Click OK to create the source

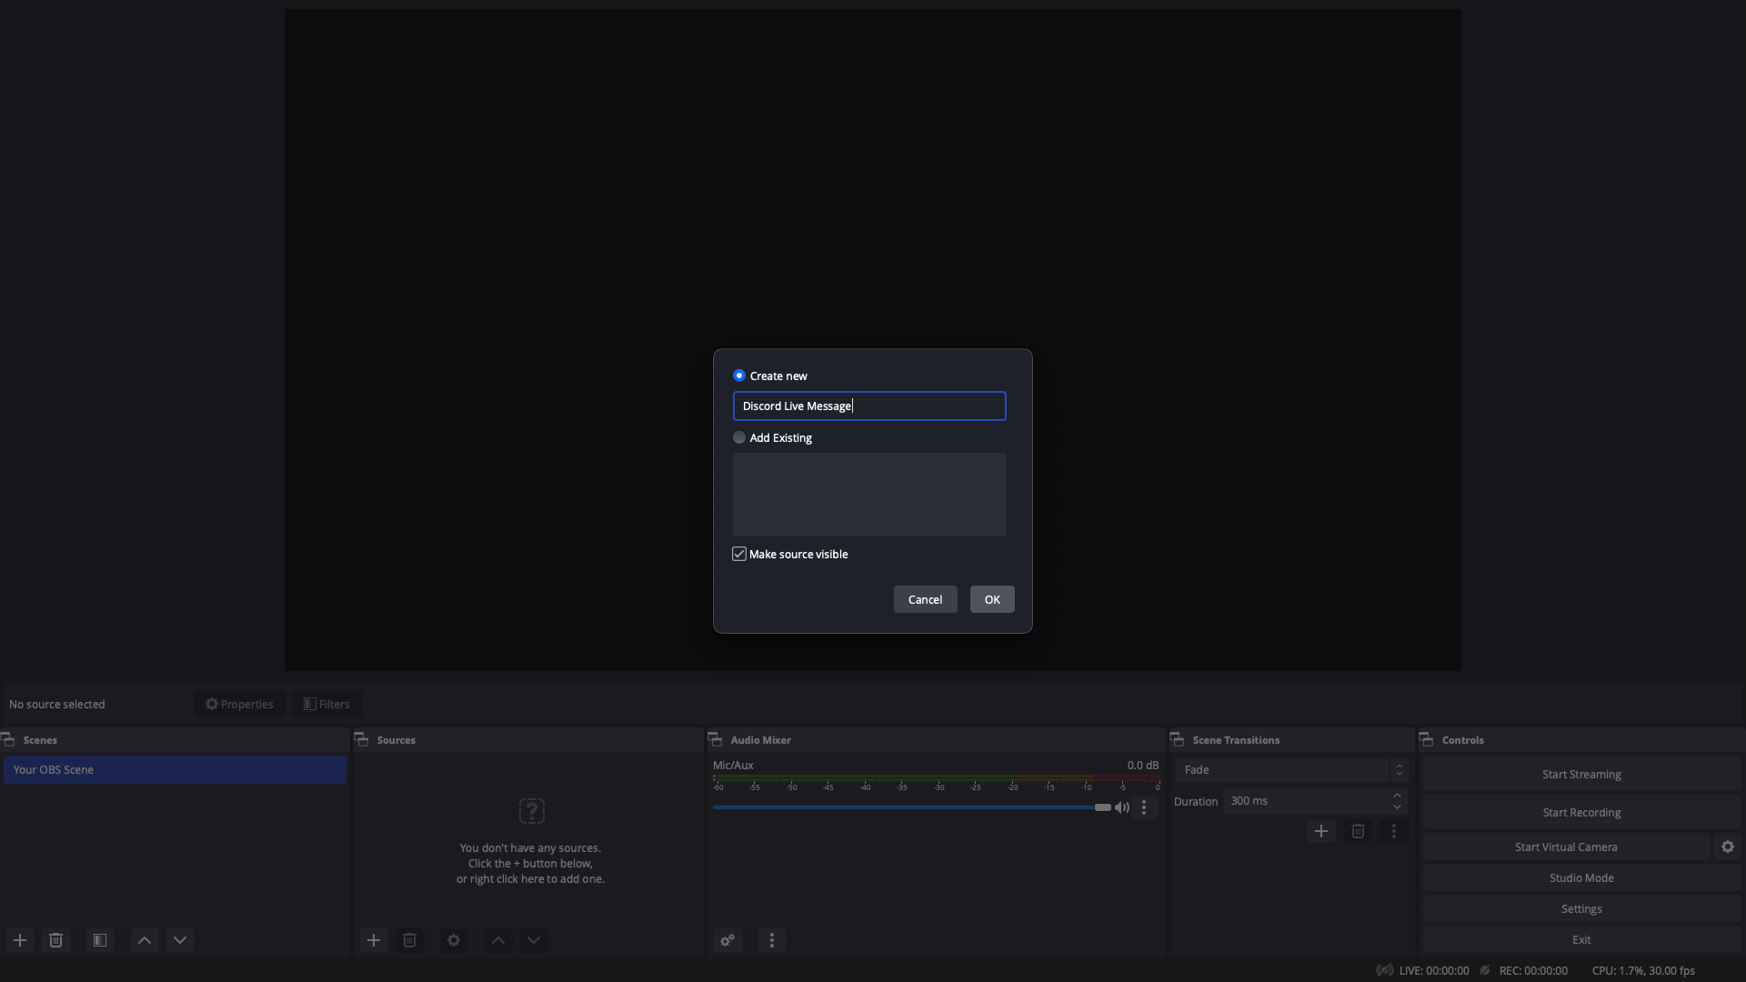pos(992,599)
